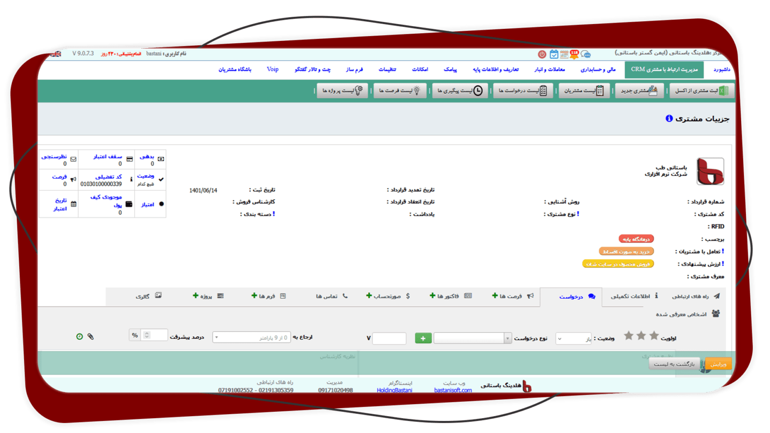Viewport: 770px width, 433px height.
Task: Set priority with the leftmost star
Action: 629,336
